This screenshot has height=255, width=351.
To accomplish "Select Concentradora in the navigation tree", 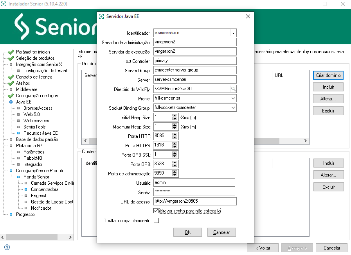I will pyautogui.click(x=45, y=189).
